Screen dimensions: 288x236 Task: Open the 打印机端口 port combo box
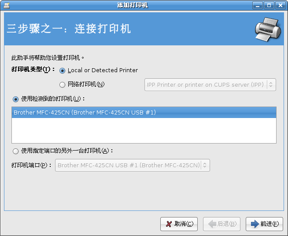(133, 165)
